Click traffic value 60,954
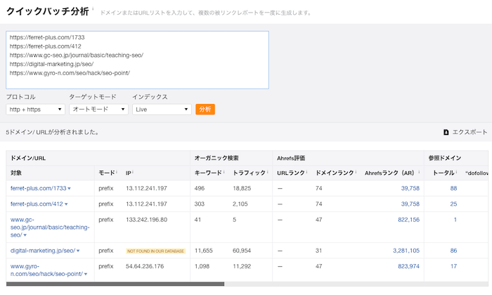This screenshot has width=492, height=295. [242, 251]
